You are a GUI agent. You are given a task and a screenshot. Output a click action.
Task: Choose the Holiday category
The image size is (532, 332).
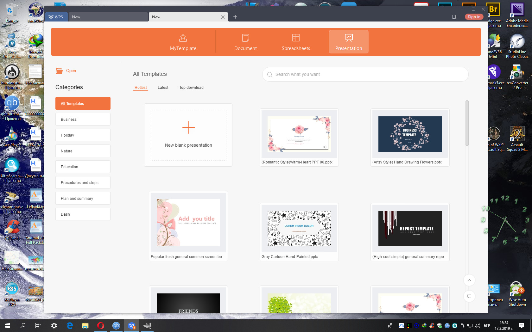(83, 135)
